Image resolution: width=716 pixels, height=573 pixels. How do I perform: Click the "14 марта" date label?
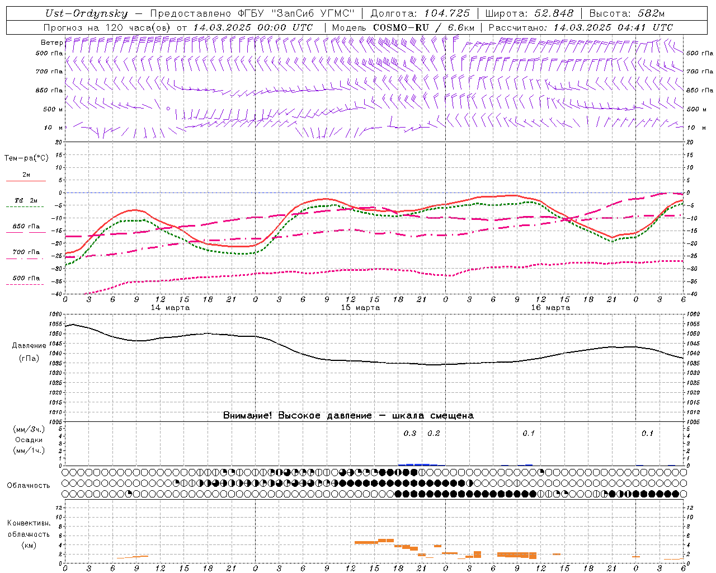(171, 308)
